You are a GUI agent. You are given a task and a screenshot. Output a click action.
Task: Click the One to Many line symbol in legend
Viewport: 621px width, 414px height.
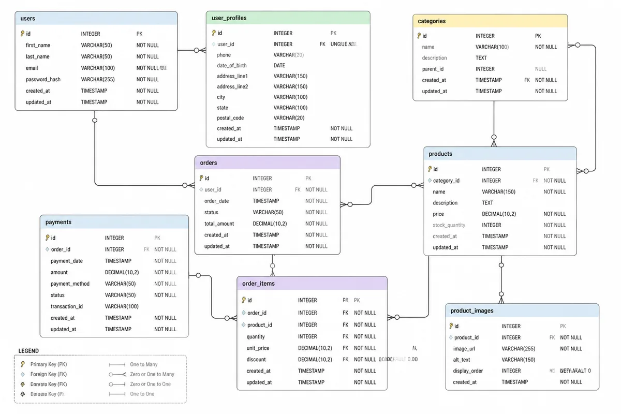click(x=117, y=365)
